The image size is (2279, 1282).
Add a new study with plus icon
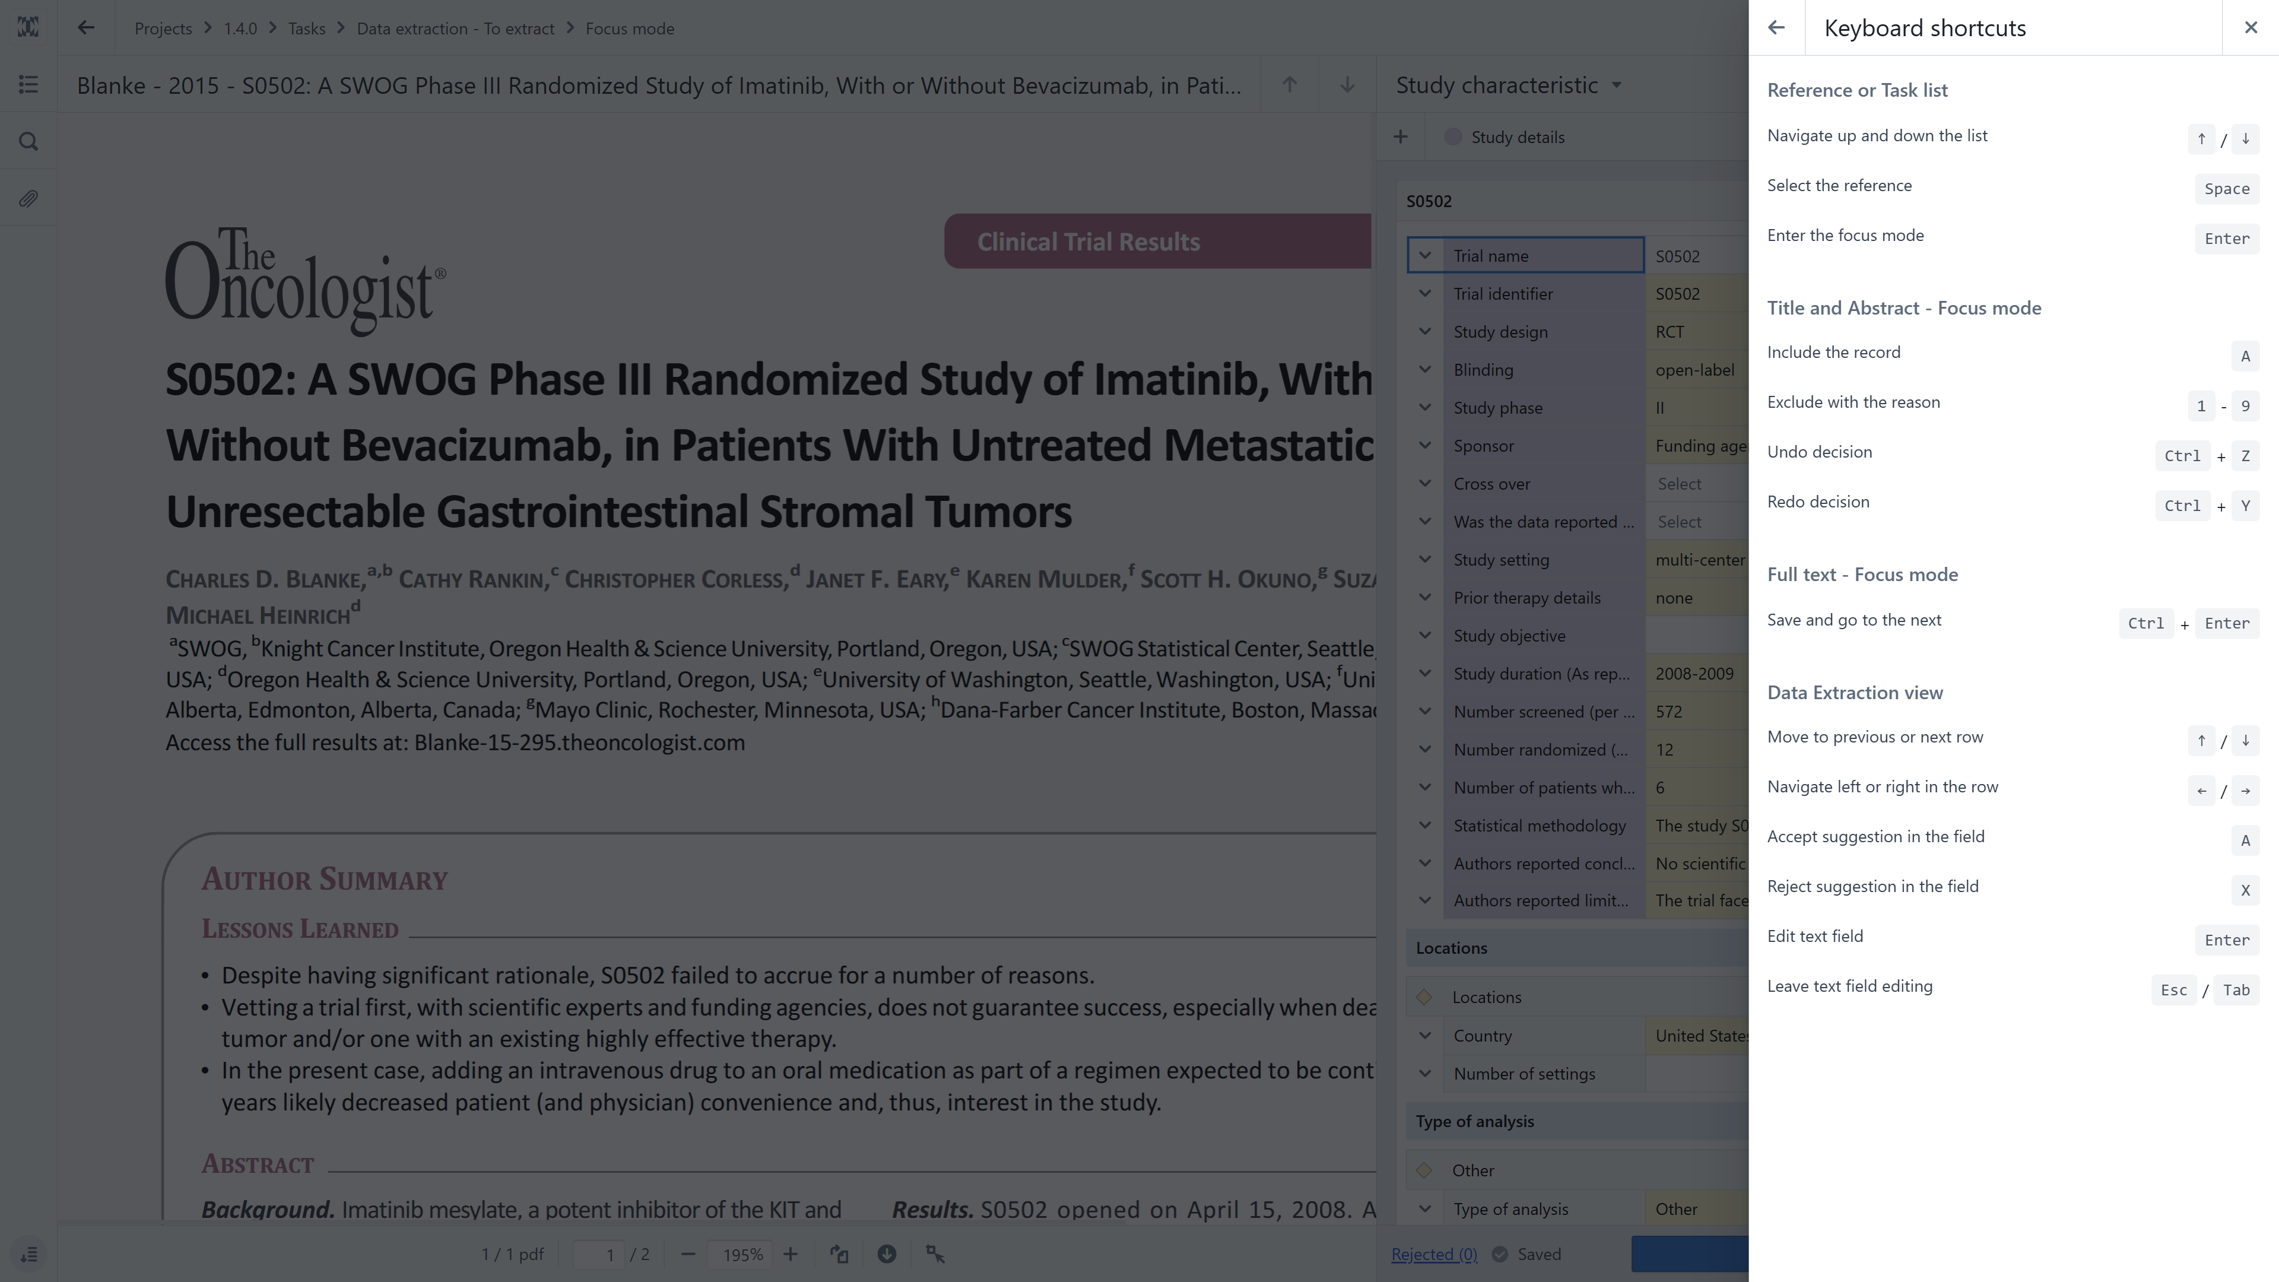[1401, 137]
